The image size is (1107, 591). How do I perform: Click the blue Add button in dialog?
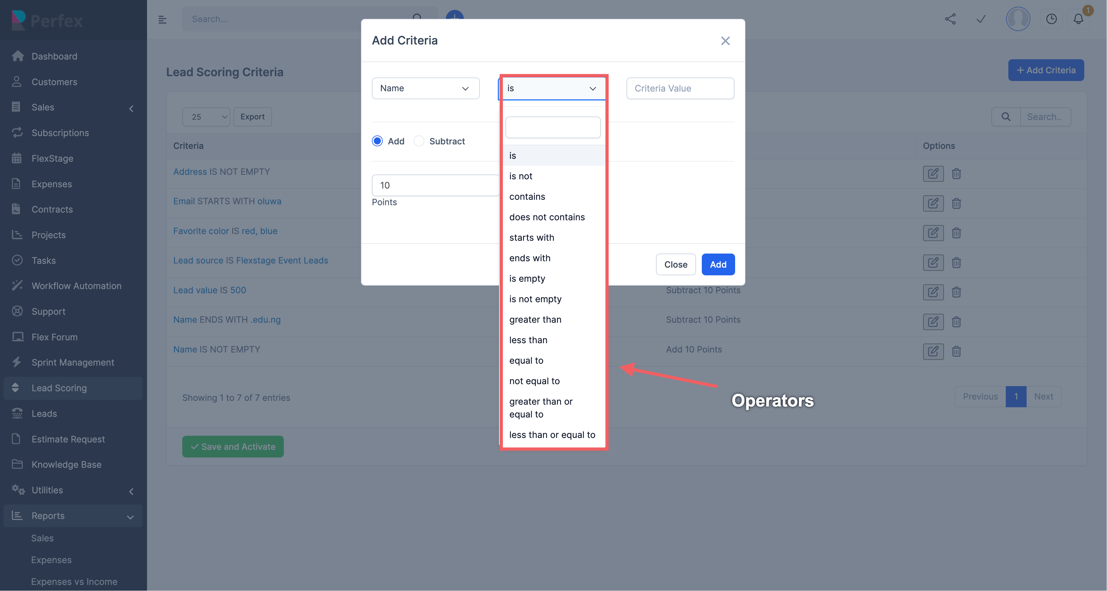pos(717,264)
